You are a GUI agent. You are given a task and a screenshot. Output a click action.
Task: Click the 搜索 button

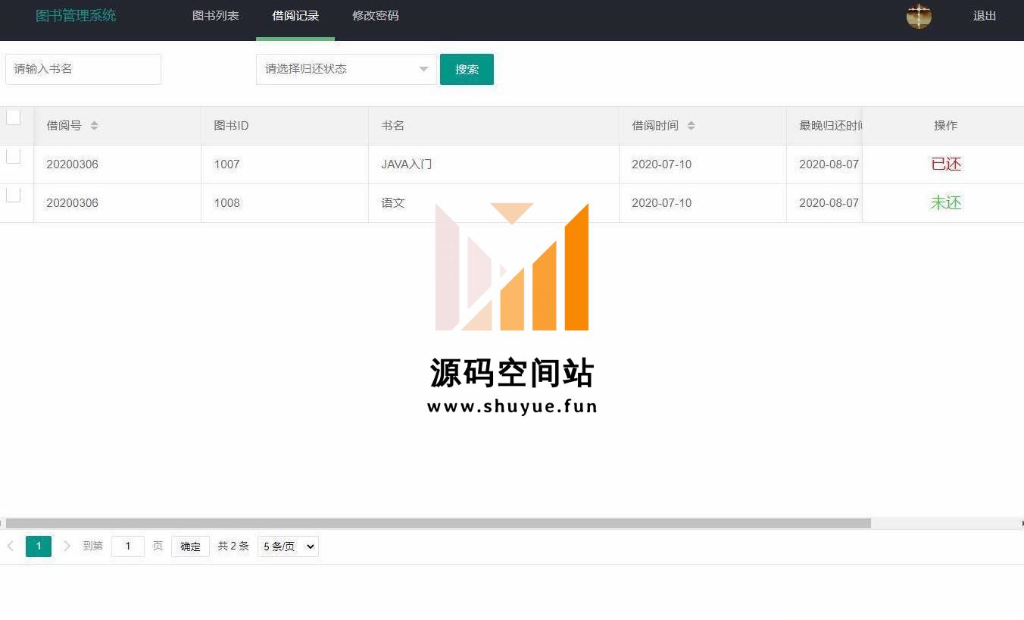click(467, 69)
